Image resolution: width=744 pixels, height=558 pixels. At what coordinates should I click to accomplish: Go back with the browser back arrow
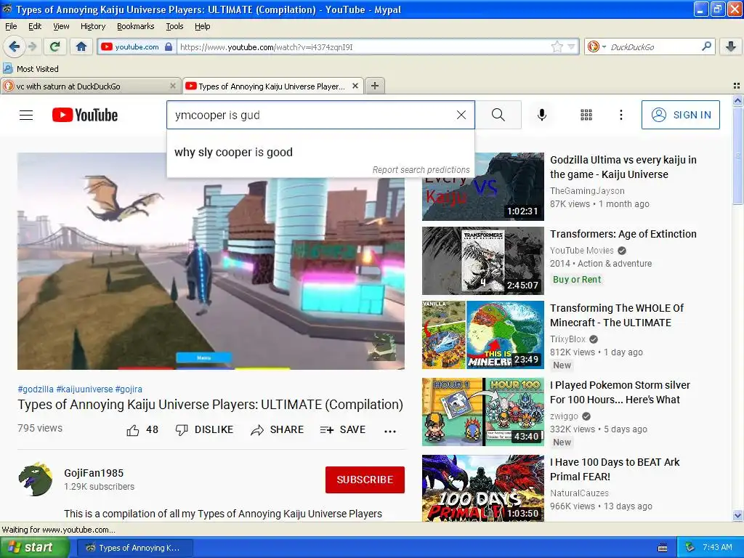pos(14,46)
